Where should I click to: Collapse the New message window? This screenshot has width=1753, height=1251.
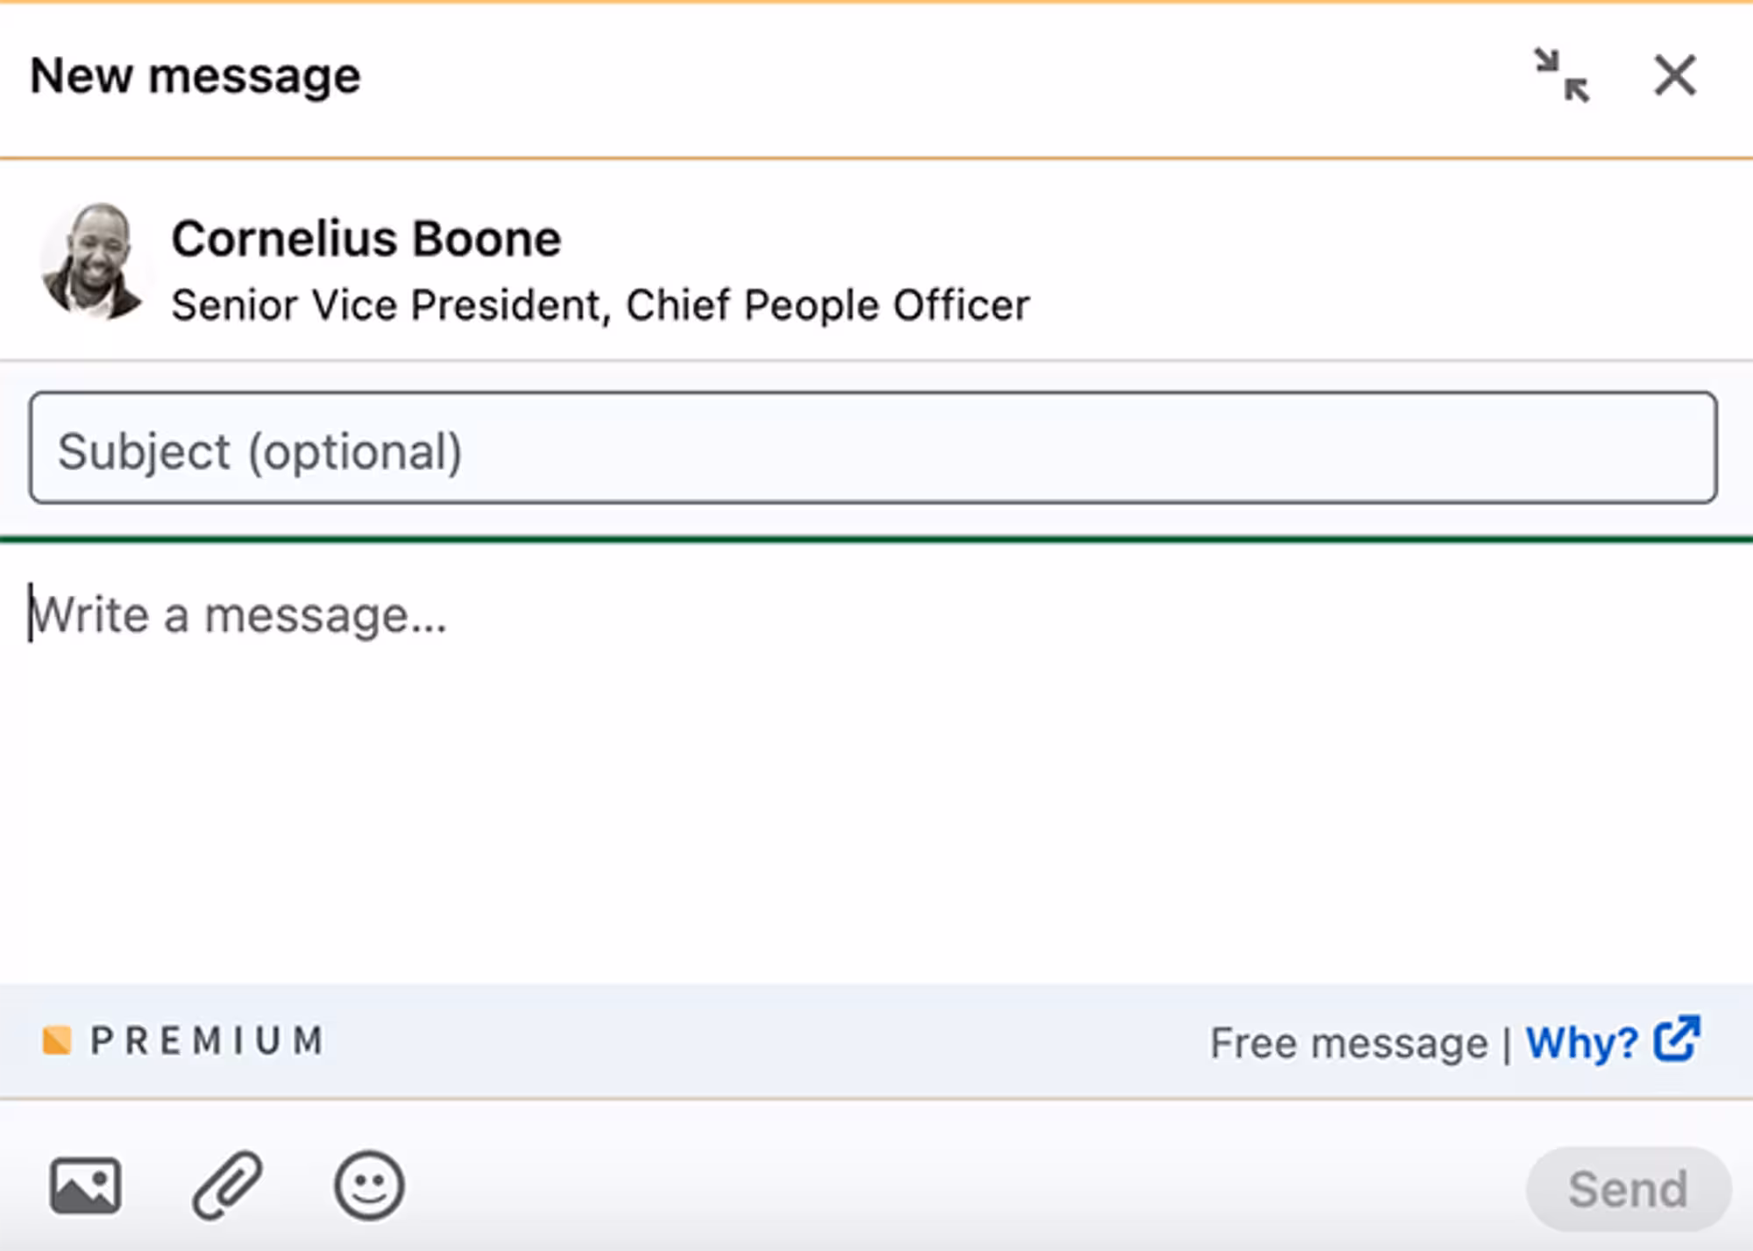(1562, 76)
